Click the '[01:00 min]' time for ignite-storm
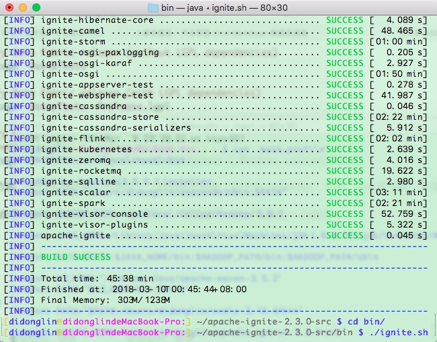The height and width of the screenshot is (342, 437). (398, 42)
